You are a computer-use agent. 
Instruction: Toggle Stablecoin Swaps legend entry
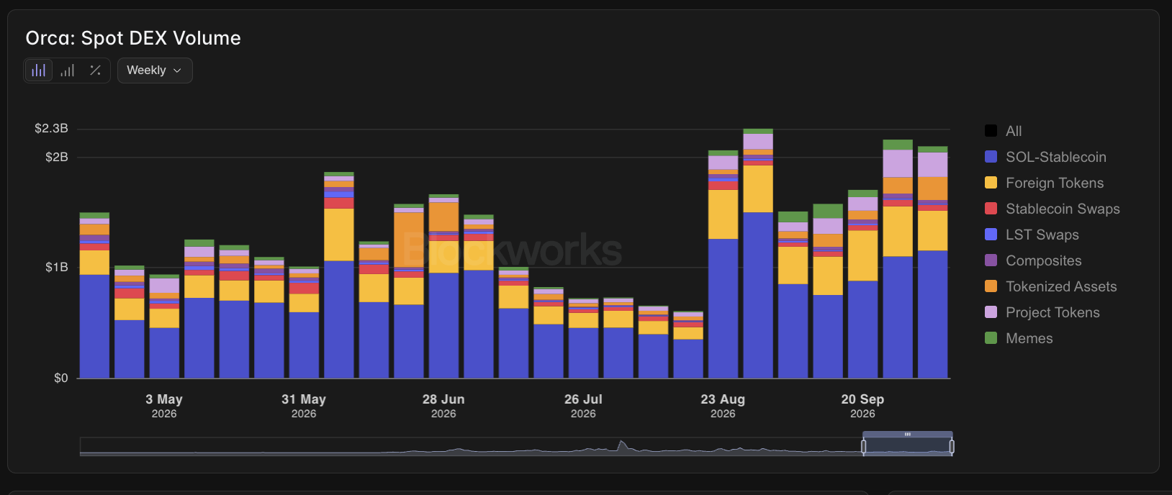[x=1052, y=209]
